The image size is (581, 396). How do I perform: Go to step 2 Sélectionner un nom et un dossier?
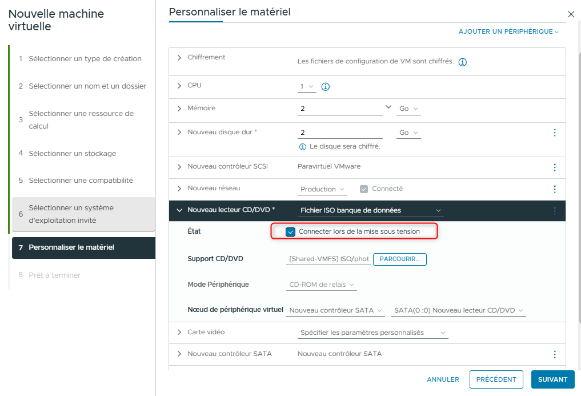[87, 86]
